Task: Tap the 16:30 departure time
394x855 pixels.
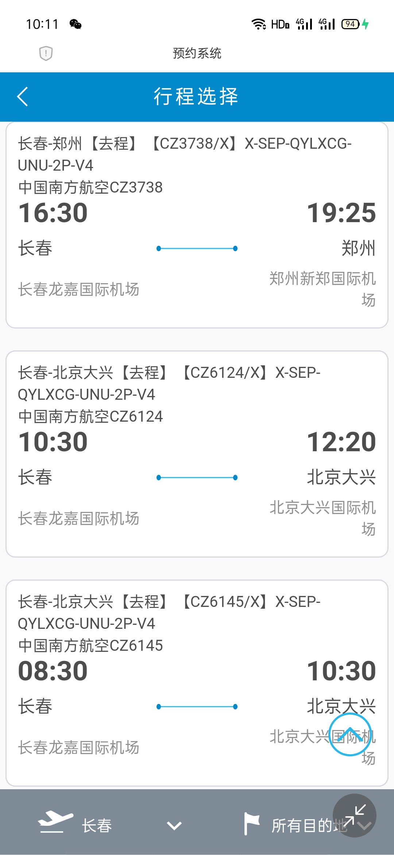Action: click(x=53, y=213)
